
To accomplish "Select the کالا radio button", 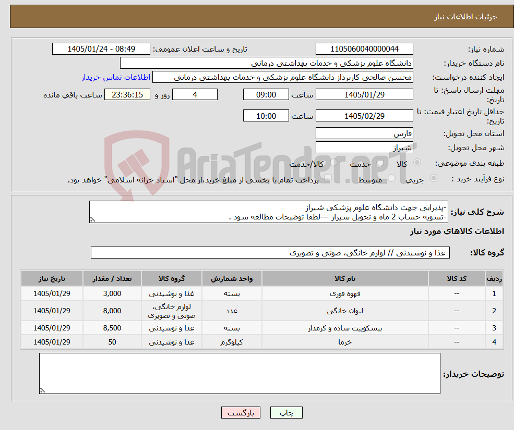I will [417, 163].
